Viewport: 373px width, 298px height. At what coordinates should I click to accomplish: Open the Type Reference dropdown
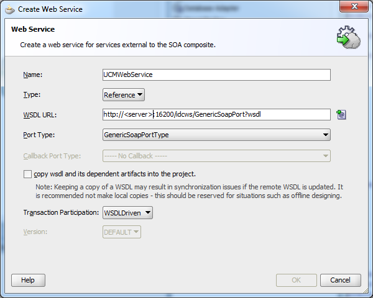(x=124, y=95)
